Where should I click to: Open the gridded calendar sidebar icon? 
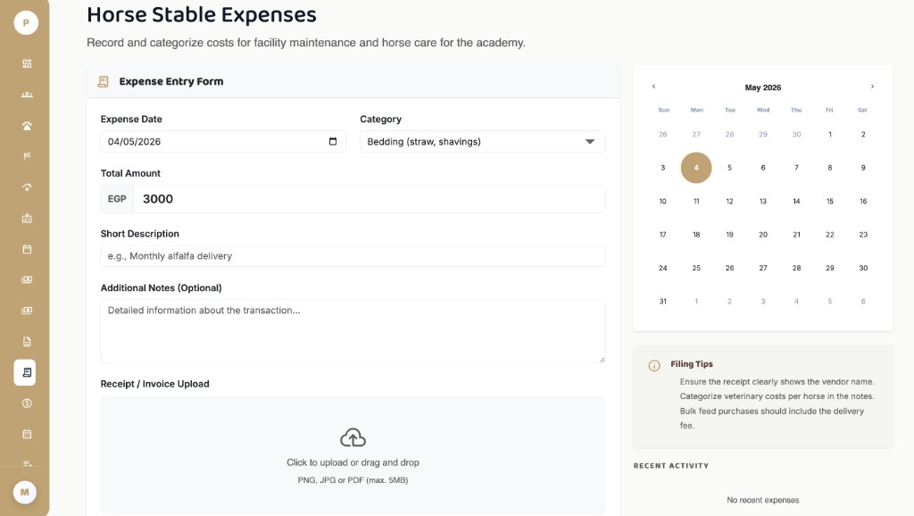(27, 435)
